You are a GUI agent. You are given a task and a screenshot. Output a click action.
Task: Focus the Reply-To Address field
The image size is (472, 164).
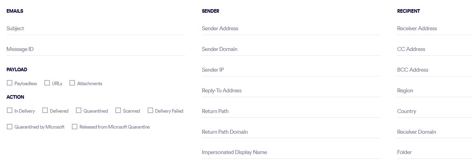pos(291,91)
